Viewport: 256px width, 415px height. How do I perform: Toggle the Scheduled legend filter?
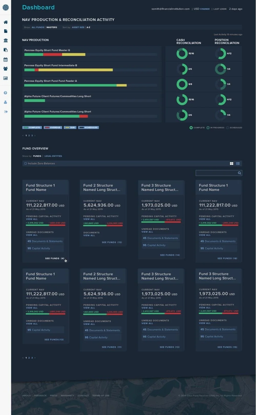pos(88,128)
